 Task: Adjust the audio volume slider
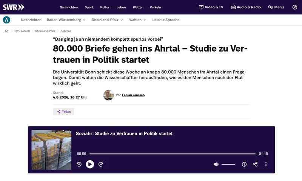click(x=228, y=164)
